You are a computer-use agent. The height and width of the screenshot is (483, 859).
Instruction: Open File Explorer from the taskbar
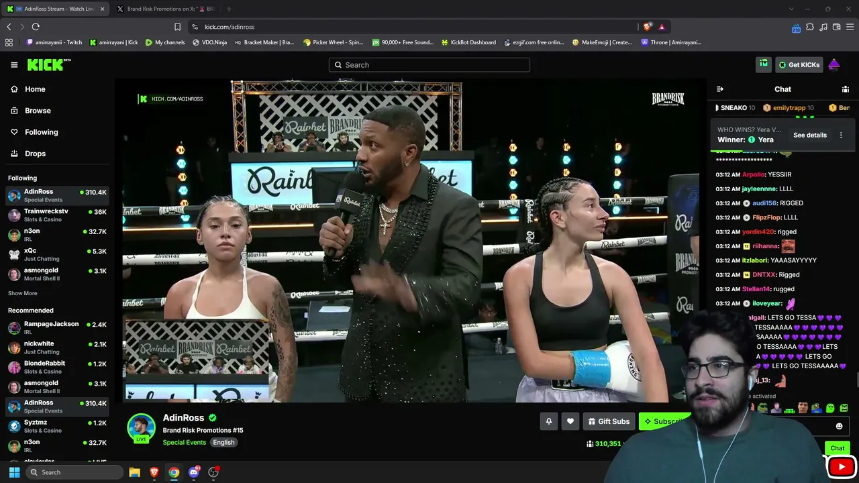click(x=134, y=472)
